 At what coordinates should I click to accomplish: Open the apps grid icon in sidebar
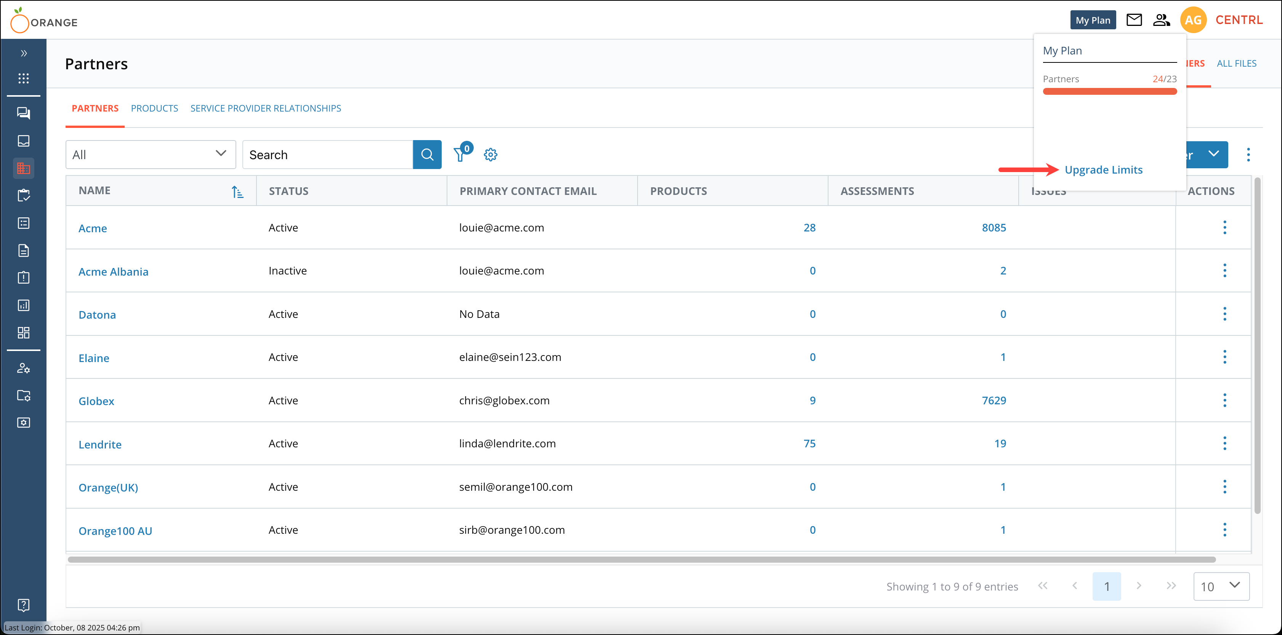coord(23,78)
